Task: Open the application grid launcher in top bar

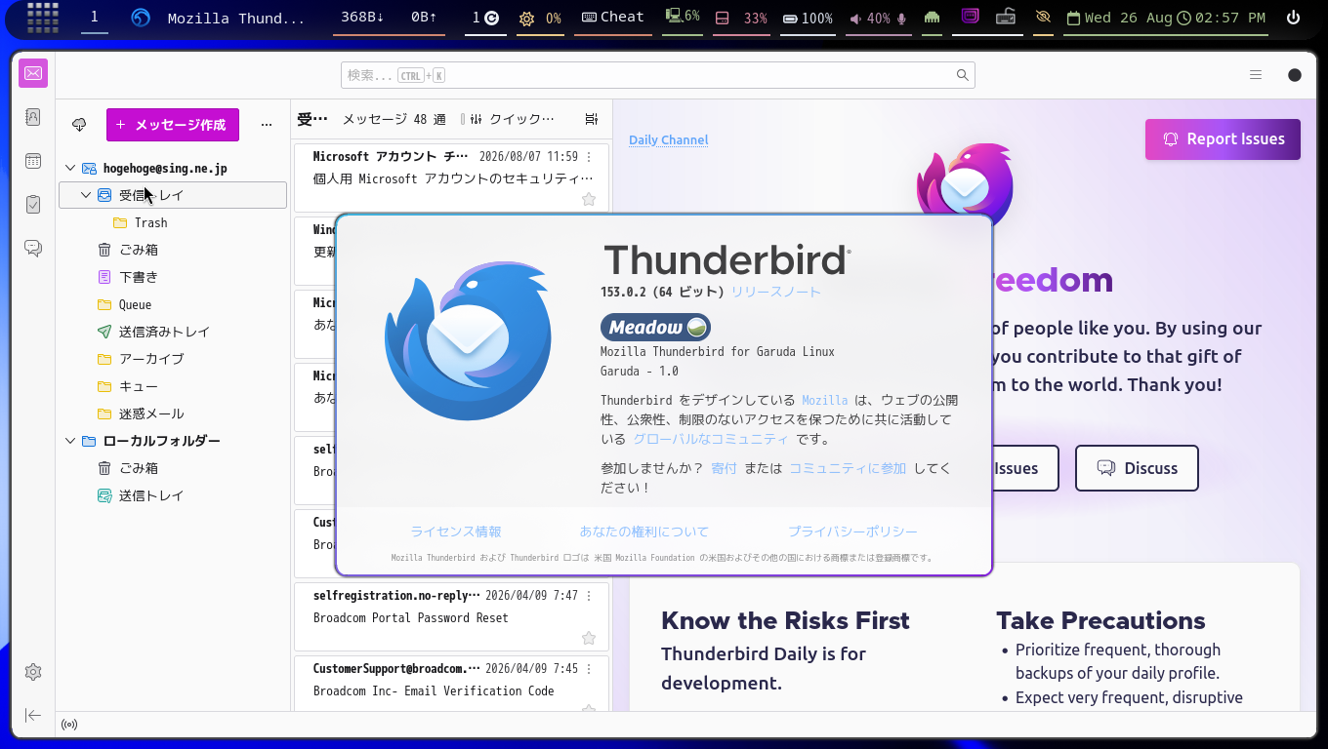Action: click(x=42, y=18)
